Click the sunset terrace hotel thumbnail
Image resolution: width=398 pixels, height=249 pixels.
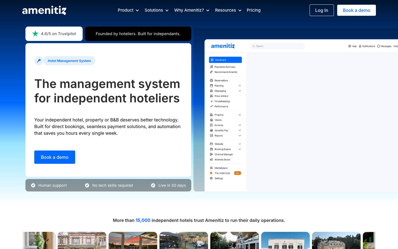(x=133, y=240)
